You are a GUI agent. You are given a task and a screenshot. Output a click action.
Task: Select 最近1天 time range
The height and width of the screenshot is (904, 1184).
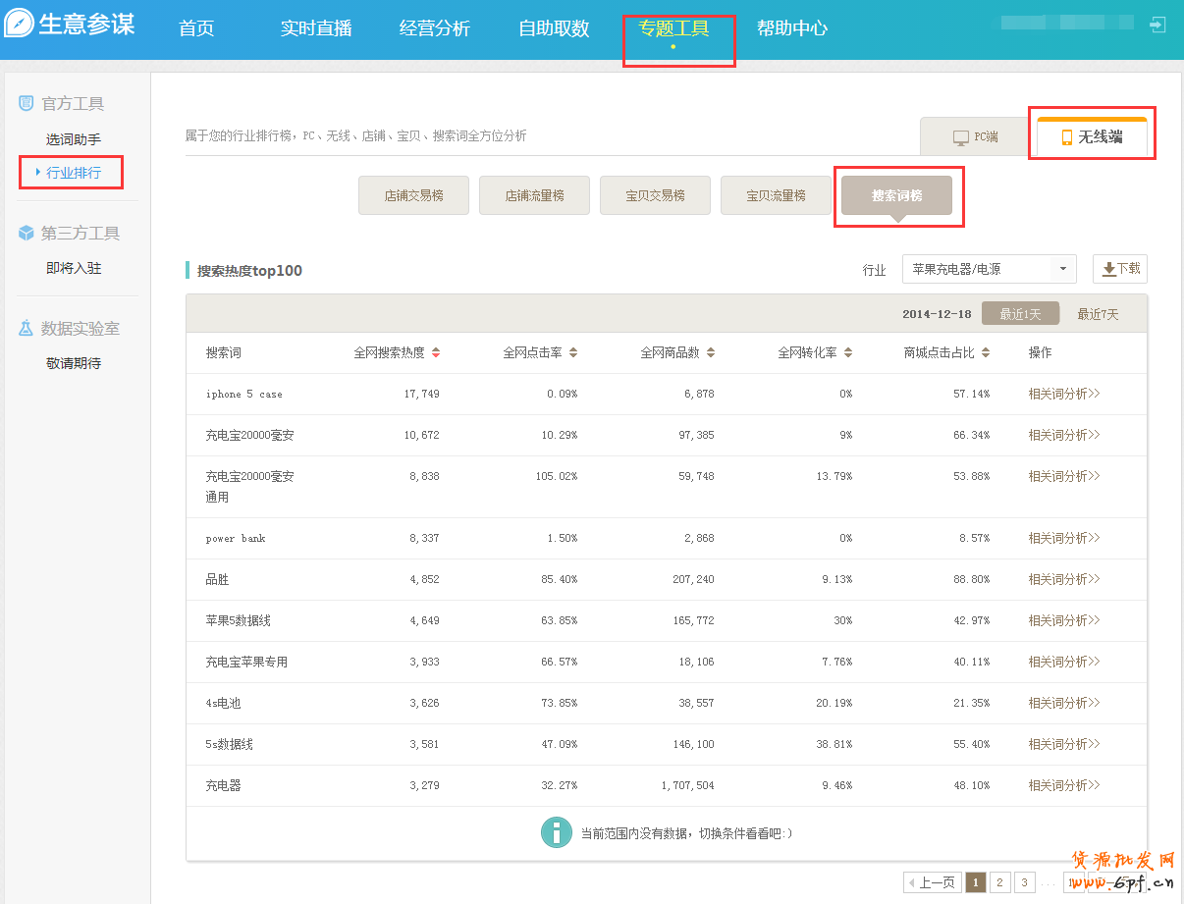(x=1020, y=314)
